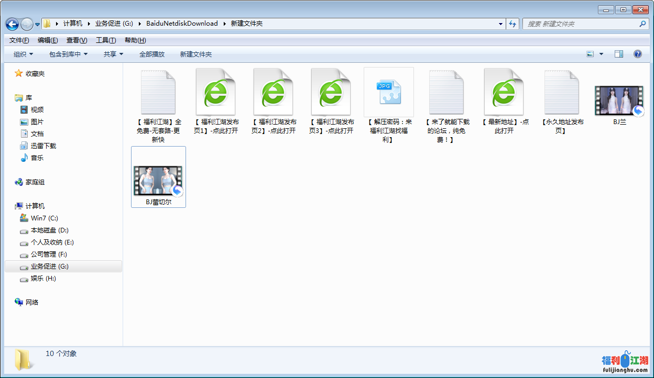The width and height of the screenshot is (654, 378).
Task: Select 娱乐 (H:) drive in sidebar
Action: pyautogui.click(x=43, y=279)
